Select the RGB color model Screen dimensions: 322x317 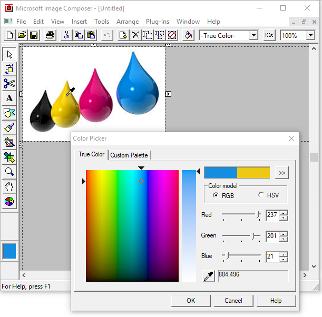coord(216,195)
